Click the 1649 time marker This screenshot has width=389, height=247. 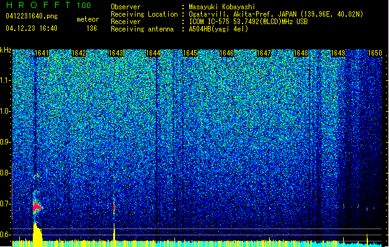click(x=338, y=53)
